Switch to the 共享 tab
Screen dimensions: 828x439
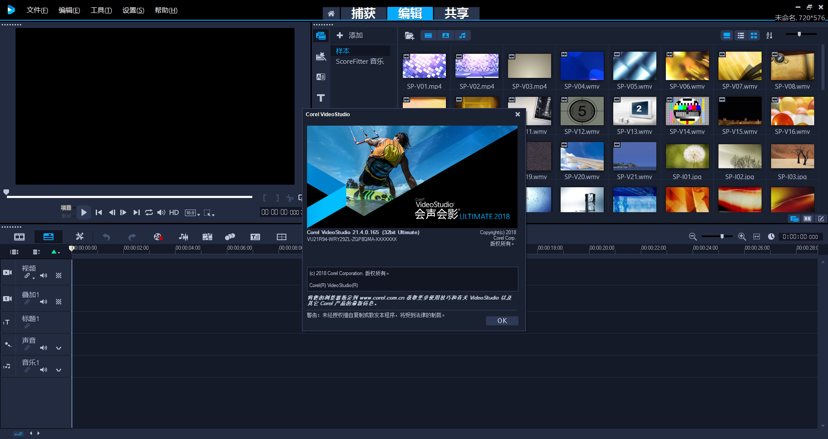(x=456, y=13)
